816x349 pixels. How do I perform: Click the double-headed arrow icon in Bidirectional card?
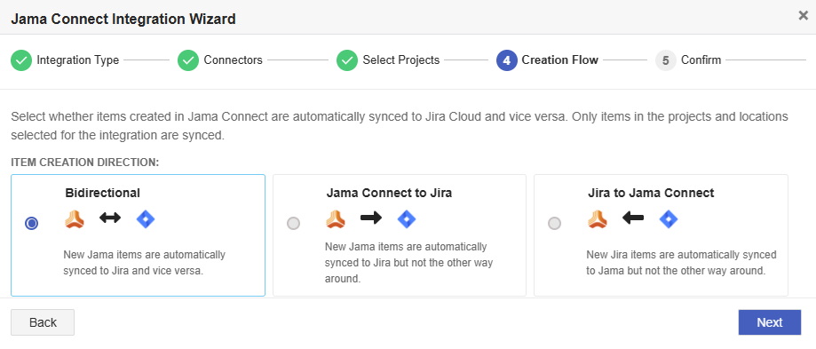point(110,218)
